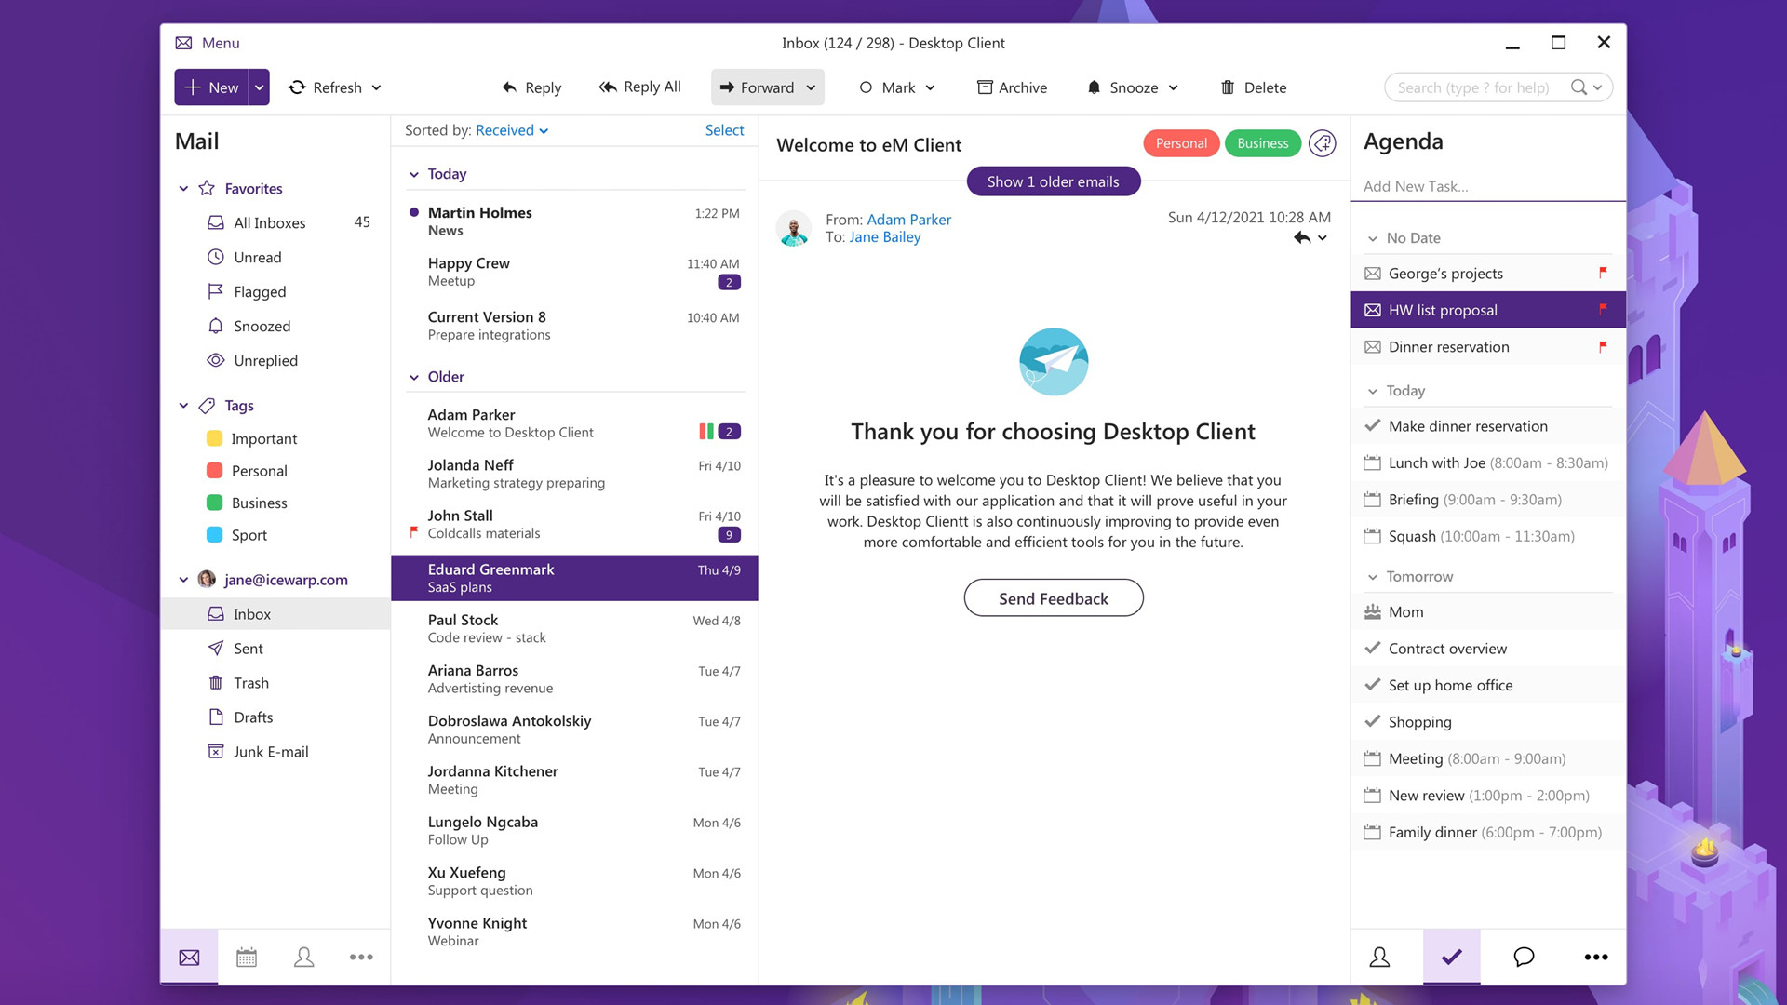Click the Jane Bailey recipient link
The image size is (1787, 1005).
click(885, 237)
